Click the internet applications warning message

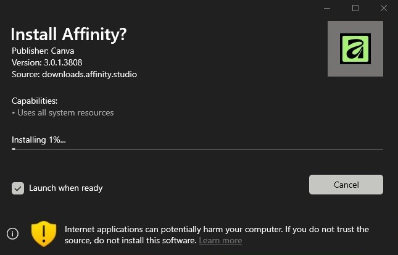click(216, 230)
